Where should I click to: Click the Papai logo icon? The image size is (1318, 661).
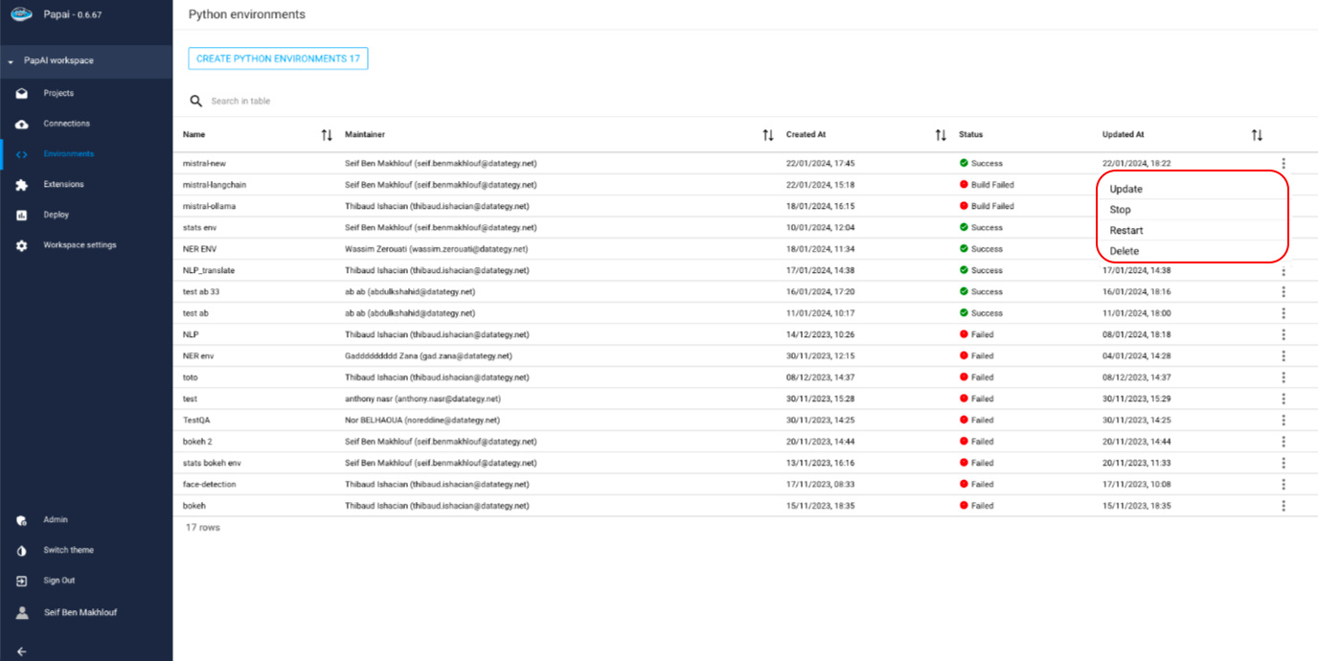click(x=22, y=13)
